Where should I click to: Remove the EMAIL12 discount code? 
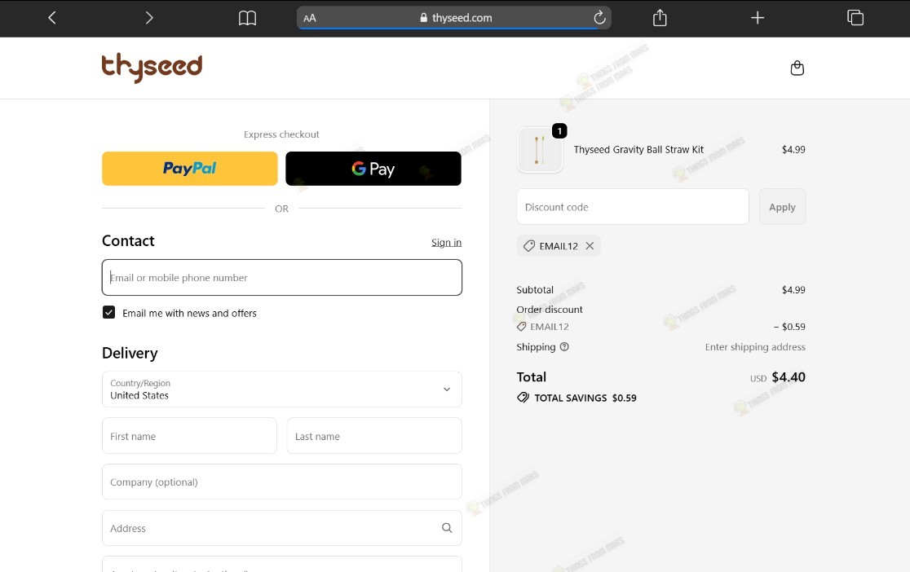590,246
